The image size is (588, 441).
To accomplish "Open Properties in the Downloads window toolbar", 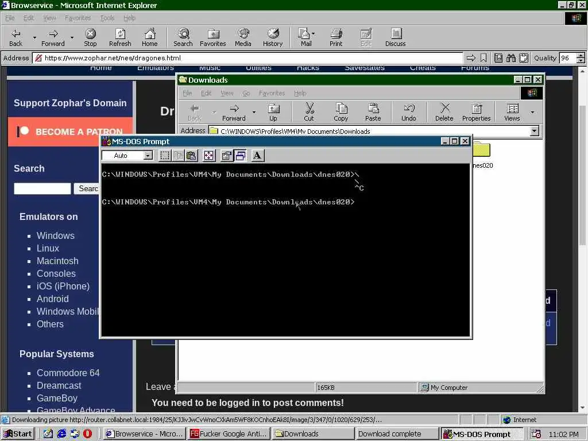I will click(476, 113).
